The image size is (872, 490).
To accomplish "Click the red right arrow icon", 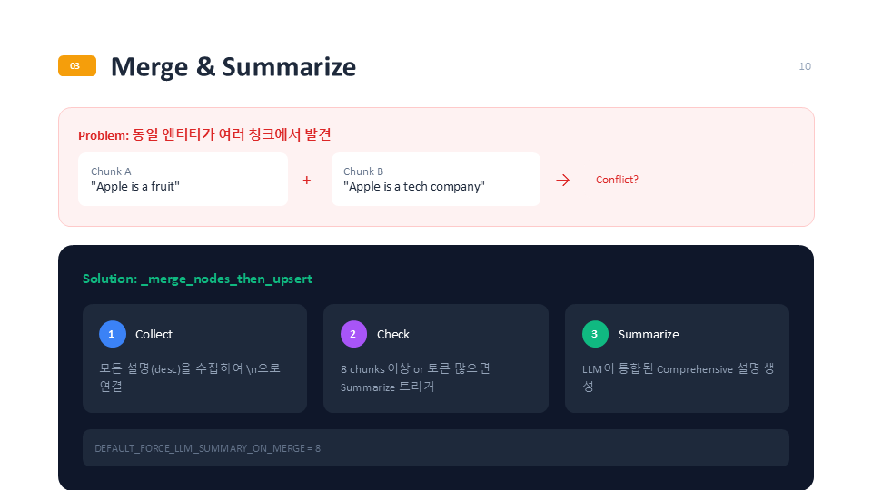I will tap(562, 180).
